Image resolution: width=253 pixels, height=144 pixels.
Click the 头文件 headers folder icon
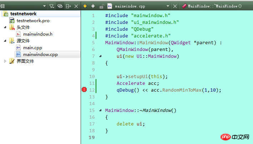click(12, 27)
